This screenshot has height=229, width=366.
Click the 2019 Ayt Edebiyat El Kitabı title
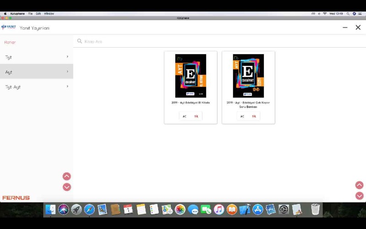(x=190, y=103)
